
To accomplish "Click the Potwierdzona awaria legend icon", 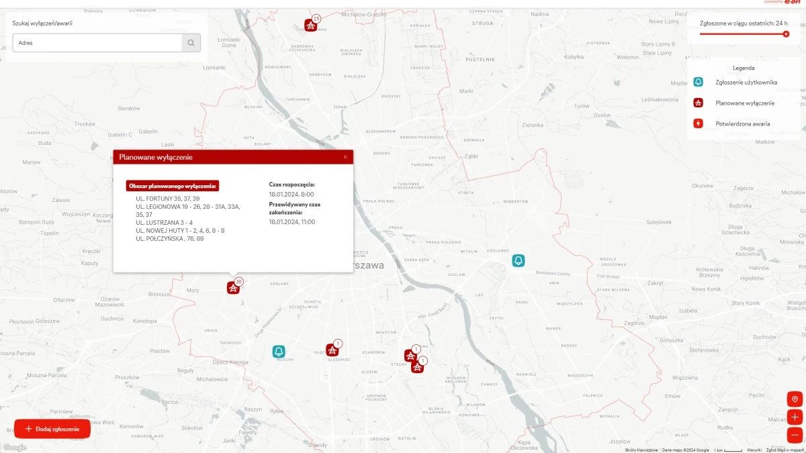I will point(699,123).
